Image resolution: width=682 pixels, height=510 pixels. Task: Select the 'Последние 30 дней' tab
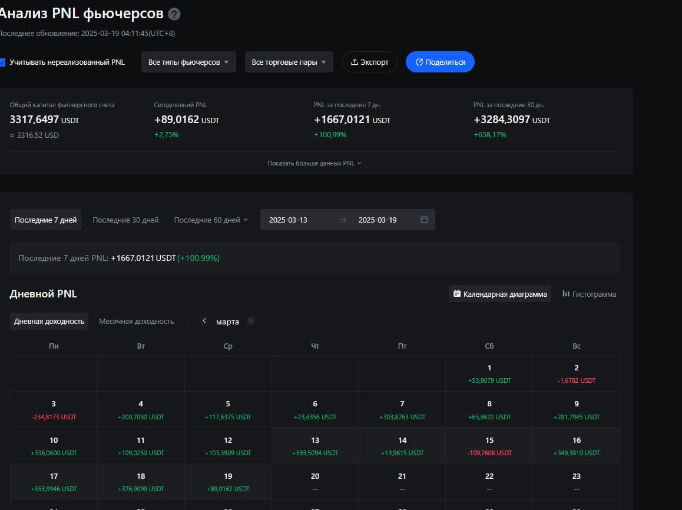(x=125, y=220)
